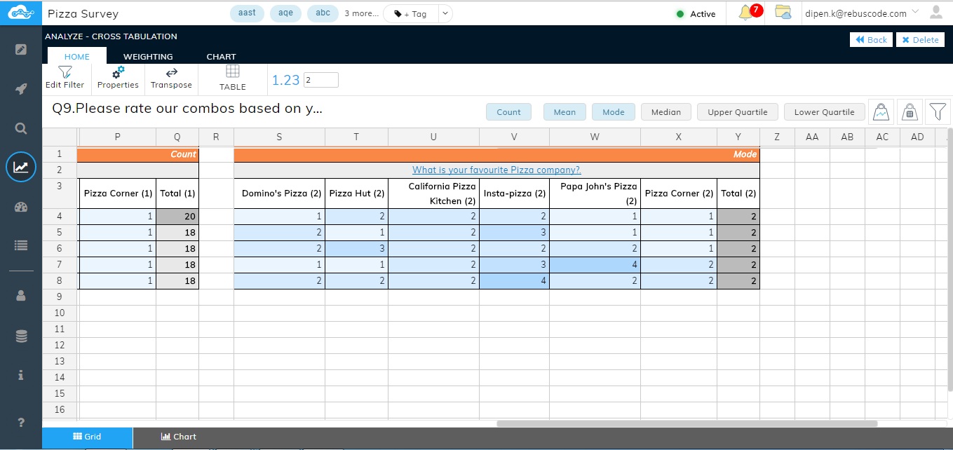
Task: Click the decimal places input field
Action: click(x=321, y=80)
